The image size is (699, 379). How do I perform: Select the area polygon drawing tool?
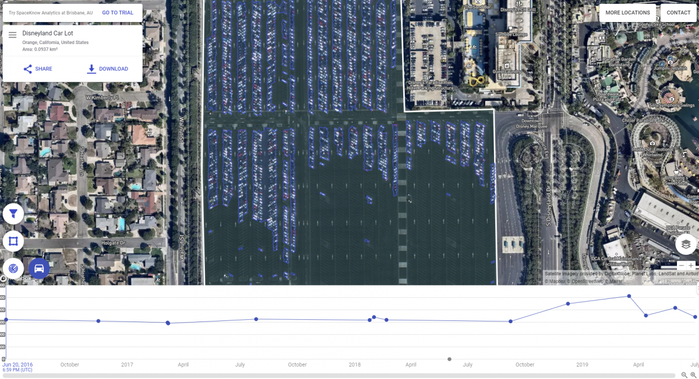pos(13,241)
